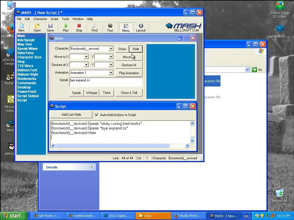Toggle the Menu panel toolbar button
The width and height of the screenshot is (294, 220).
click(x=126, y=28)
